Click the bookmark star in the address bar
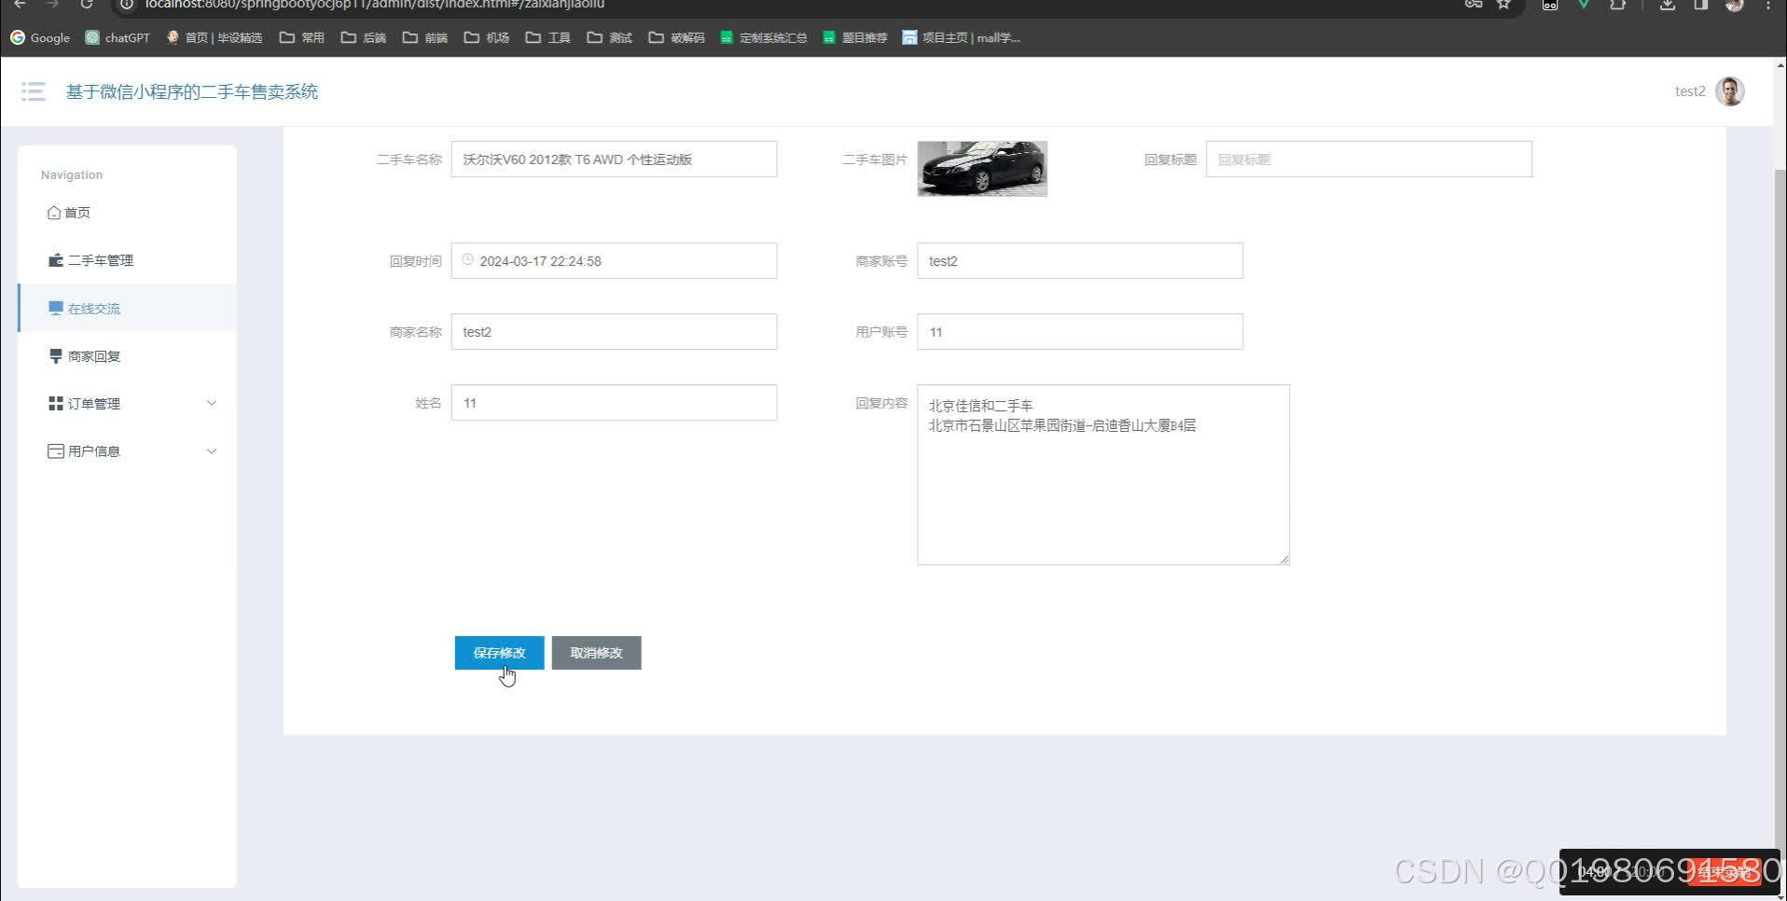The height and width of the screenshot is (901, 1787). click(1503, 4)
